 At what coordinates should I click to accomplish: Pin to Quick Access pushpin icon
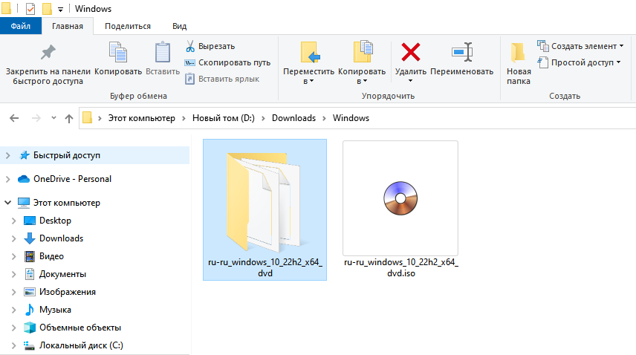pos(48,52)
